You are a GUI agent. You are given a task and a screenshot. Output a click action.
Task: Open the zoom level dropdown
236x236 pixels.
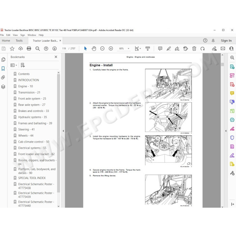coord(128,49)
